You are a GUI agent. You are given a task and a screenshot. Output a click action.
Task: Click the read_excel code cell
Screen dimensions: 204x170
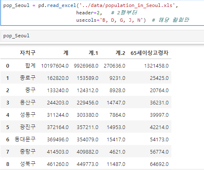click(102, 13)
